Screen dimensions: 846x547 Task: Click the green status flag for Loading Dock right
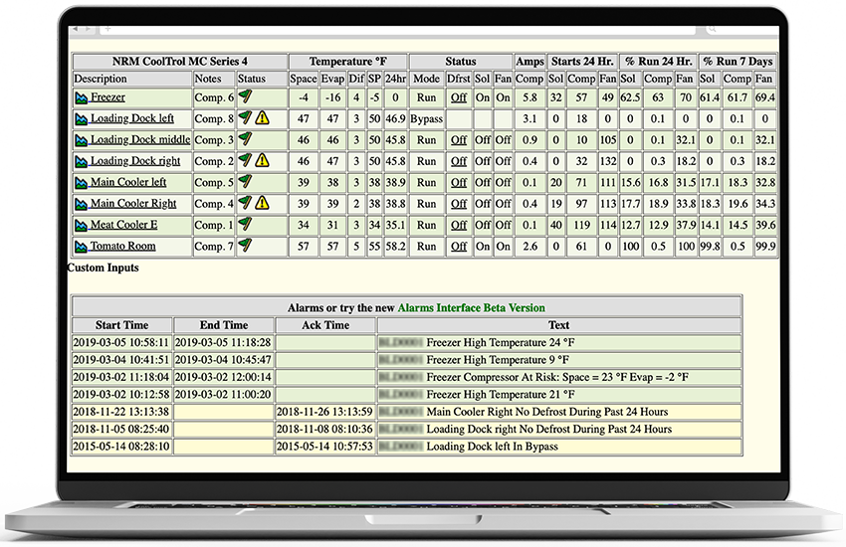click(x=245, y=160)
